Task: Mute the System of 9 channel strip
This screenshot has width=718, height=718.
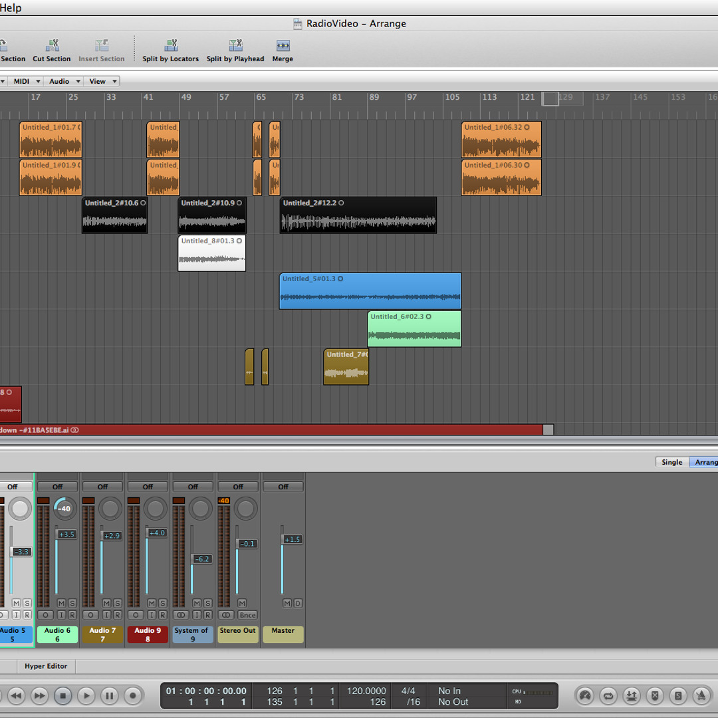Action: pyautogui.click(x=197, y=603)
